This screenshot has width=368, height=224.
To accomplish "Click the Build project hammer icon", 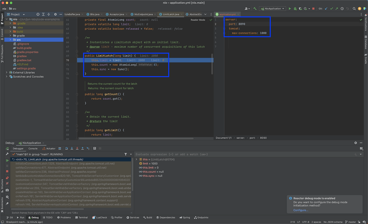I will pos(255,9).
